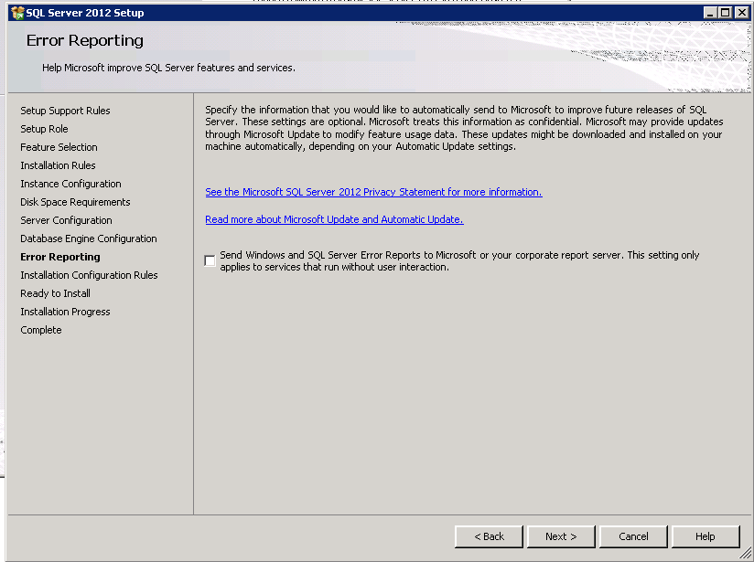Click the 'Help Microsoft improve SQL Server' subtitle

168,68
